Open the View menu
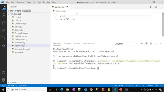This screenshot has width=164, height=92. tap(28, 2)
